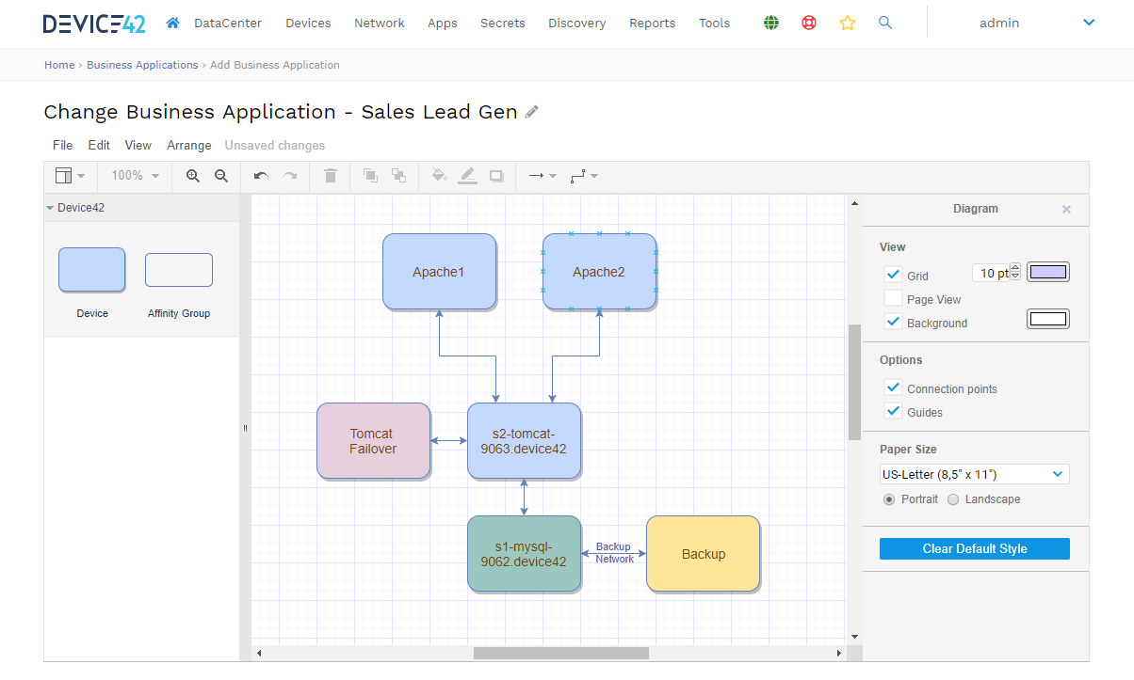Screen dimensions: 1134x680
Task: Disable the Grid checkbox
Action: click(893, 275)
